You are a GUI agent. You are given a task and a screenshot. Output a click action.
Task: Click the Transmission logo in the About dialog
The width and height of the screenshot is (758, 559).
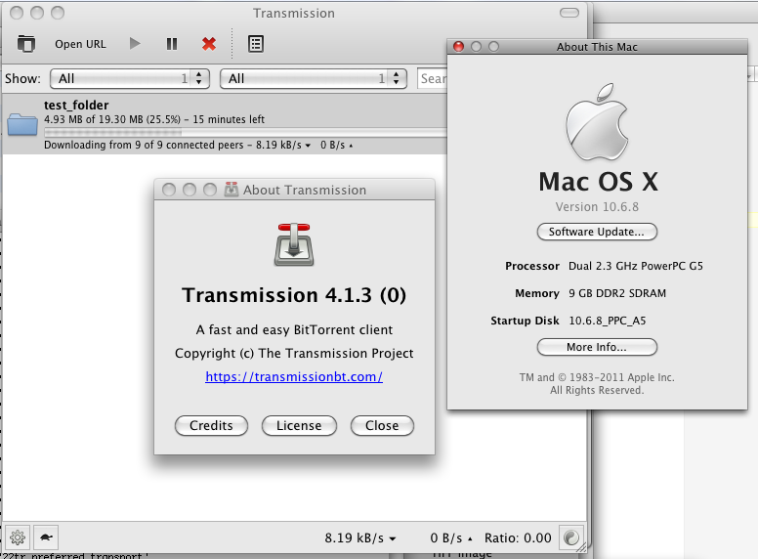point(294,244)
